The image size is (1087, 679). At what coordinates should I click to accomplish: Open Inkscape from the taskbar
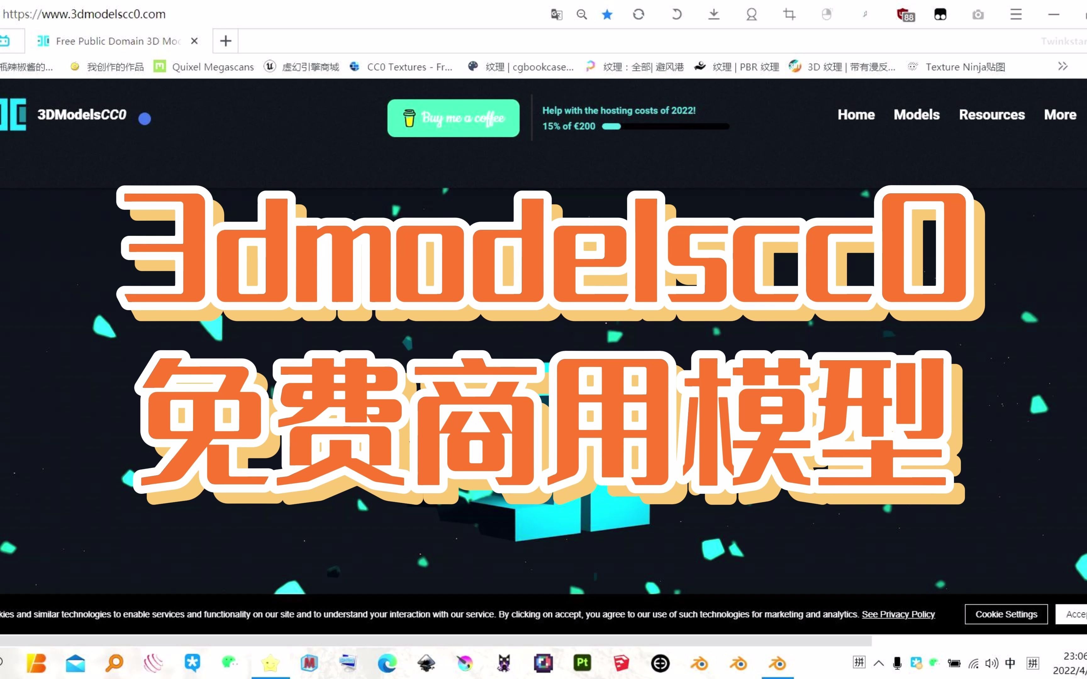pyautogui.click(x=426, y=663)
